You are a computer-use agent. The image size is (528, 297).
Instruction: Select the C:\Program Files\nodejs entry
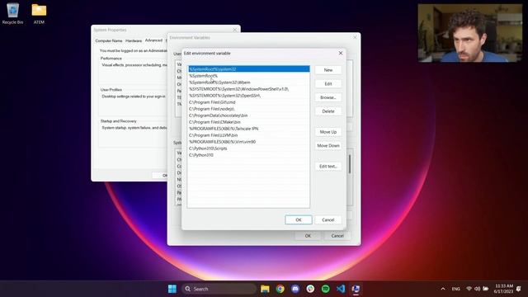pos(249,109)
